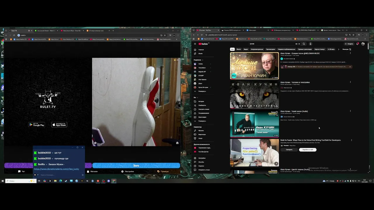The height and width of the screenshot is (210, 374).
Task: Open more options for Лучшие песни video
Action: coord(350,53)
